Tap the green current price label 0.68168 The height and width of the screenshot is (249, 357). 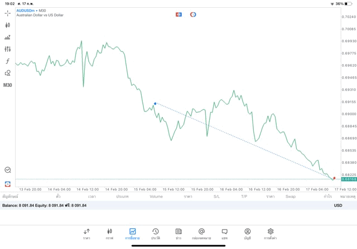(x=349, y=179)
